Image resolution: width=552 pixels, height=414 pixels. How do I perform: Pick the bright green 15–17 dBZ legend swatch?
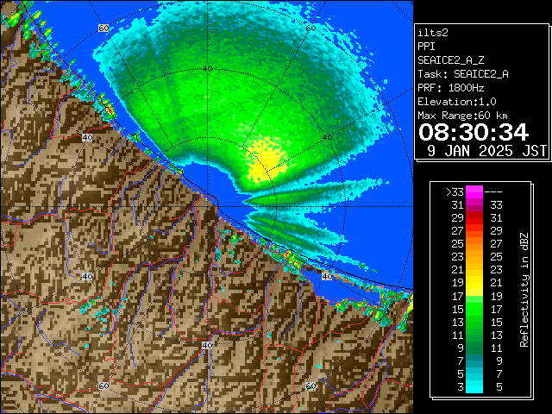click(x=474, y=309)
